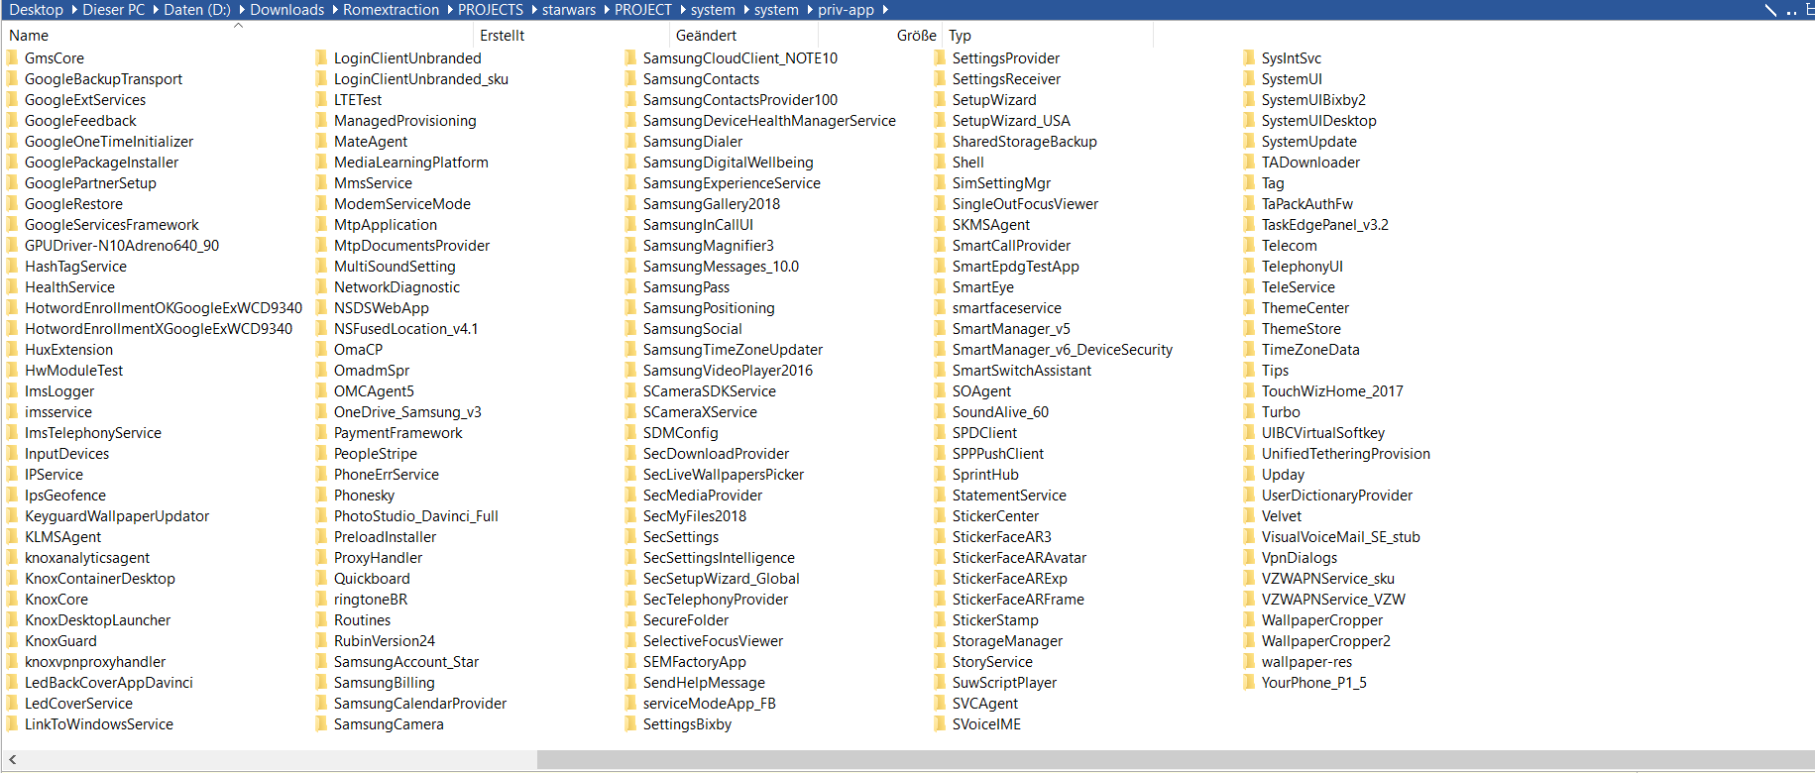Click the SecSettings folder icon

tap(630, 536)
